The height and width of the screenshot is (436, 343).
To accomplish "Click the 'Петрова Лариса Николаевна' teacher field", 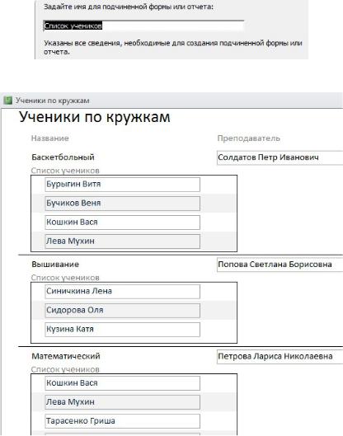I will pos(280,357).
